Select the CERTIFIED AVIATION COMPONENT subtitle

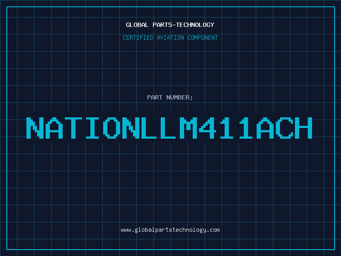coord(170,38)
